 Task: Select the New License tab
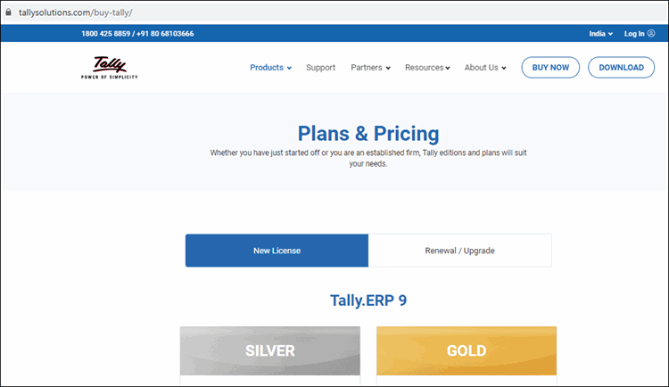[277, 251]
